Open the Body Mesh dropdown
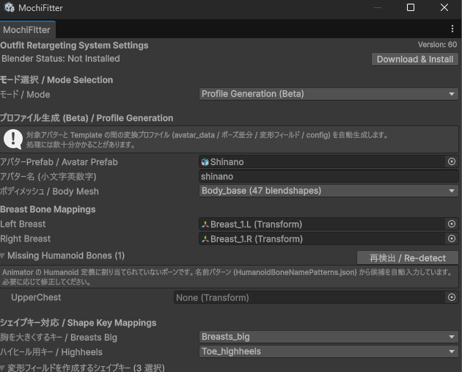 point(329,191)
